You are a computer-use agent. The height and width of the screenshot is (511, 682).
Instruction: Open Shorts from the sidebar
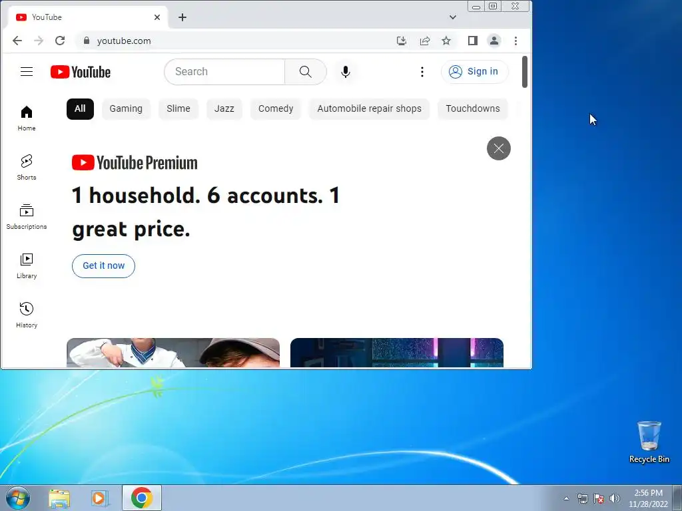coord(27,167)
